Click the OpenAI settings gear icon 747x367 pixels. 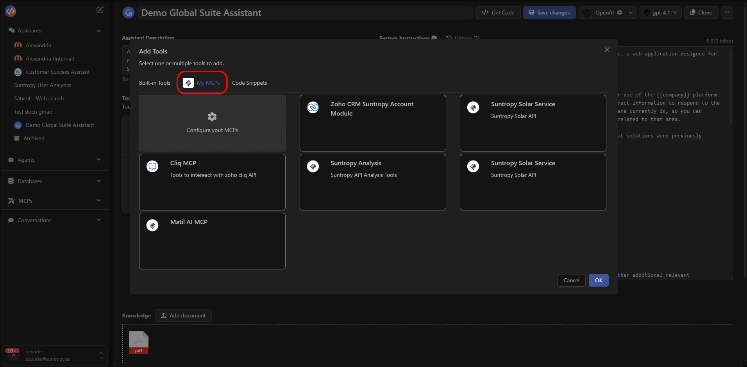(620, 12)
